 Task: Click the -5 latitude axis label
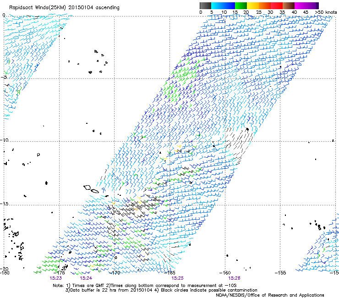point(4,77)
